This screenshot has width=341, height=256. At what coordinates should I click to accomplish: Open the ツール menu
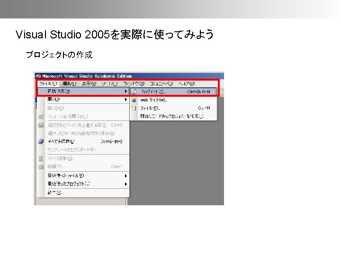[x=109, y=83]
